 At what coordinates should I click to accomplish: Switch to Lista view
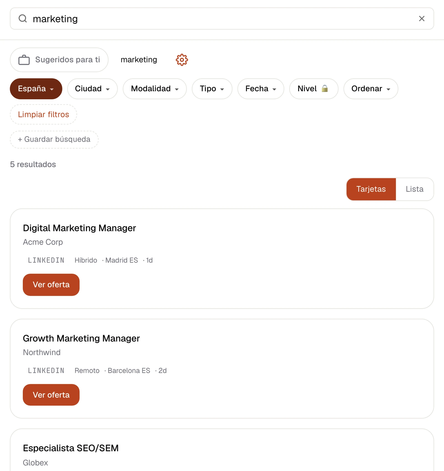click(x=415, y=189)
